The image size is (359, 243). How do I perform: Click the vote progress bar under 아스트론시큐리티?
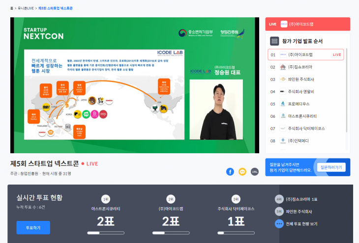(106, 233)
